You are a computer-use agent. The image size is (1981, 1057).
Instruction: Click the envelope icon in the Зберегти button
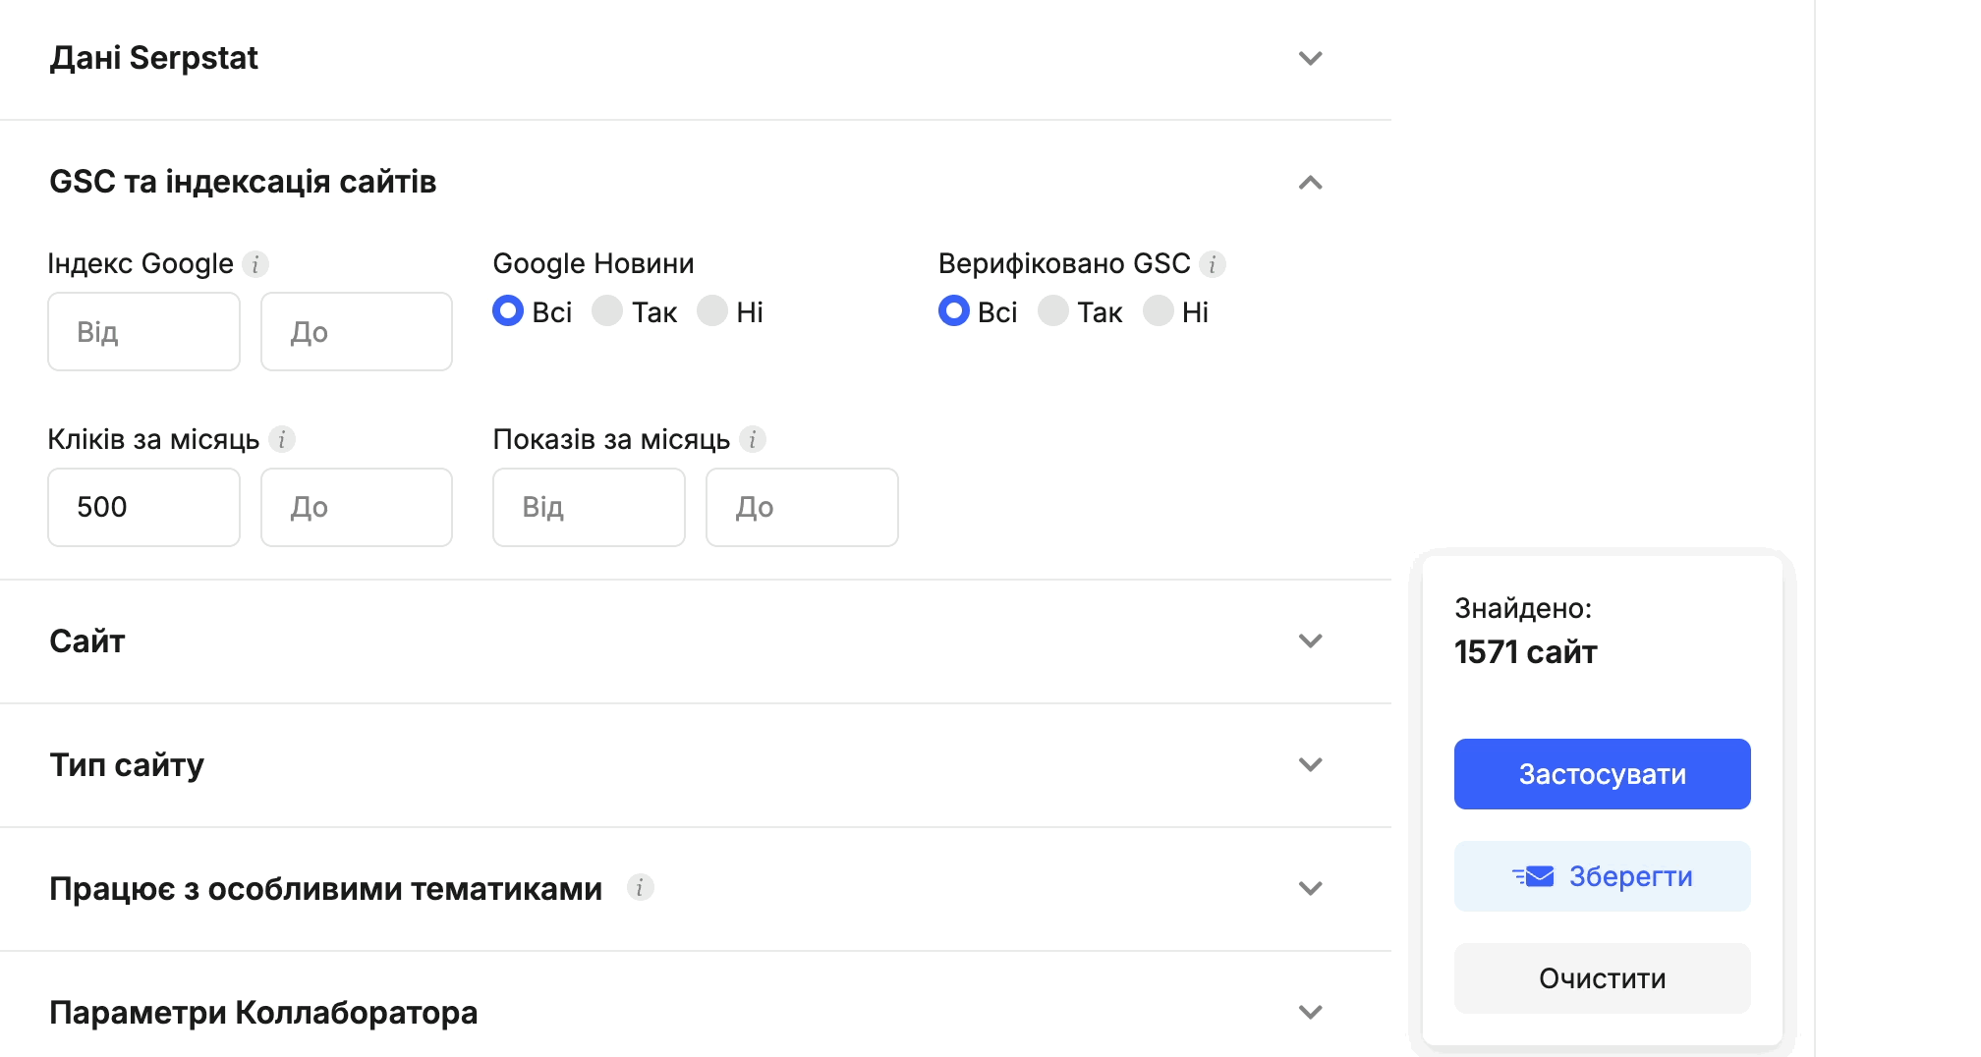pyautogui.click(x=1536, y=876)
